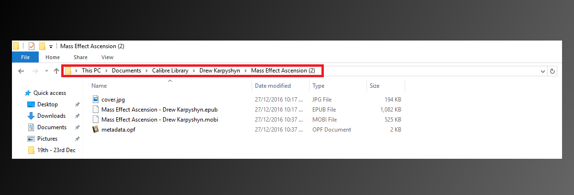The height and width of the screenshot is (195, 574).
Task: Click Mass Effect Ascension (2) breadcrumb
Action: [283, 71]
